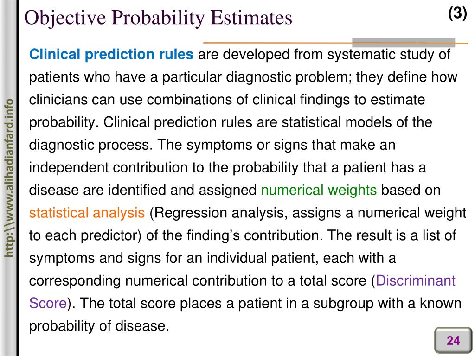Select the purple word "Score"

48,304
